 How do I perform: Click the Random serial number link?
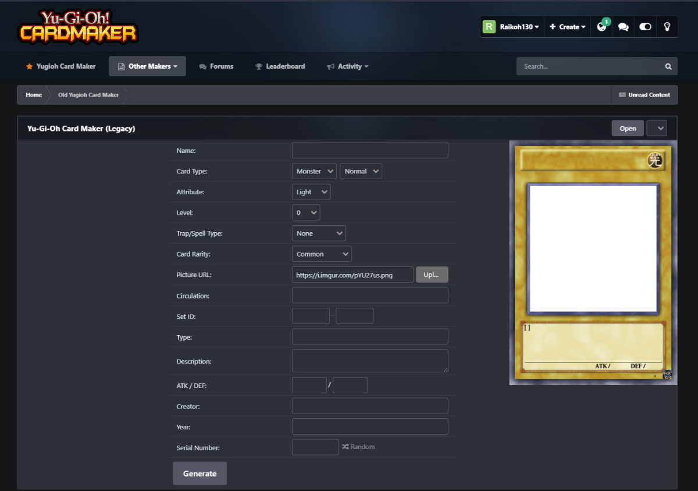pos(358,447)
